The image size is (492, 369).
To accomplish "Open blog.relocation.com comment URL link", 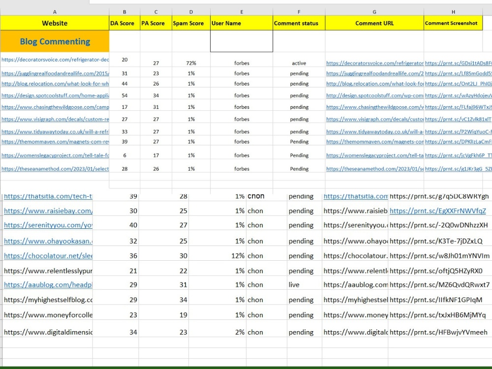I will coord(374,84).
